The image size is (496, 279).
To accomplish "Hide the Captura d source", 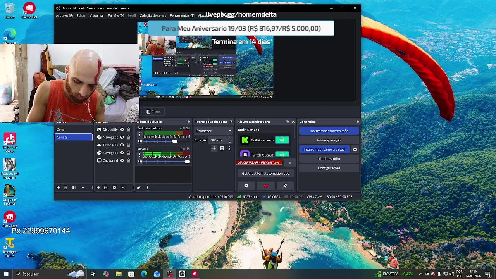I will coord(122,161).
